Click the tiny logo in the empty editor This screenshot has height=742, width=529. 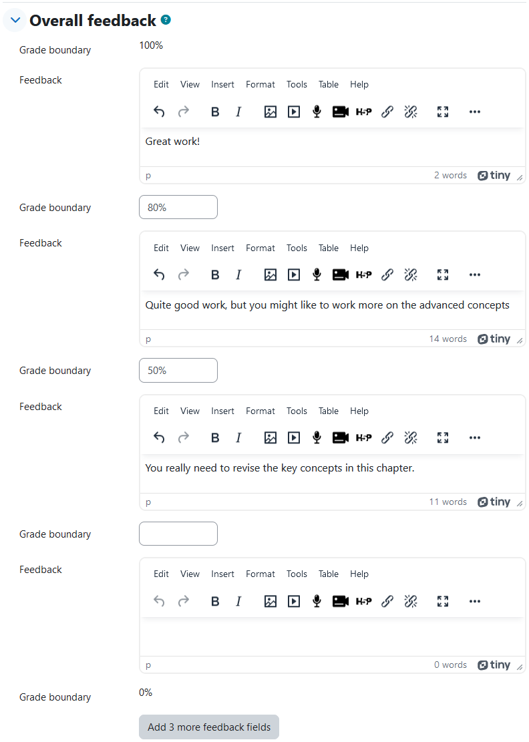click(x=494, y=665)
